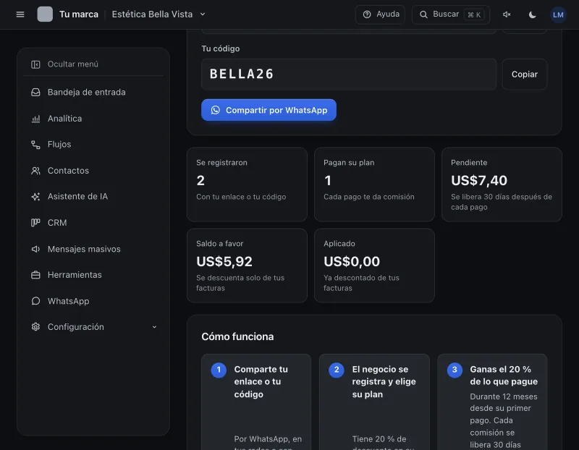Viewport: 579px width, 450px height.
Task: Click the Herramientas briefcase icon
Action: pyautogui.click(x=35, y=275)
